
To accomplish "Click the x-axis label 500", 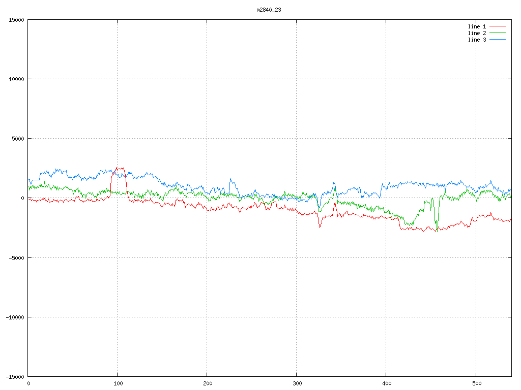I will point(477,384).
